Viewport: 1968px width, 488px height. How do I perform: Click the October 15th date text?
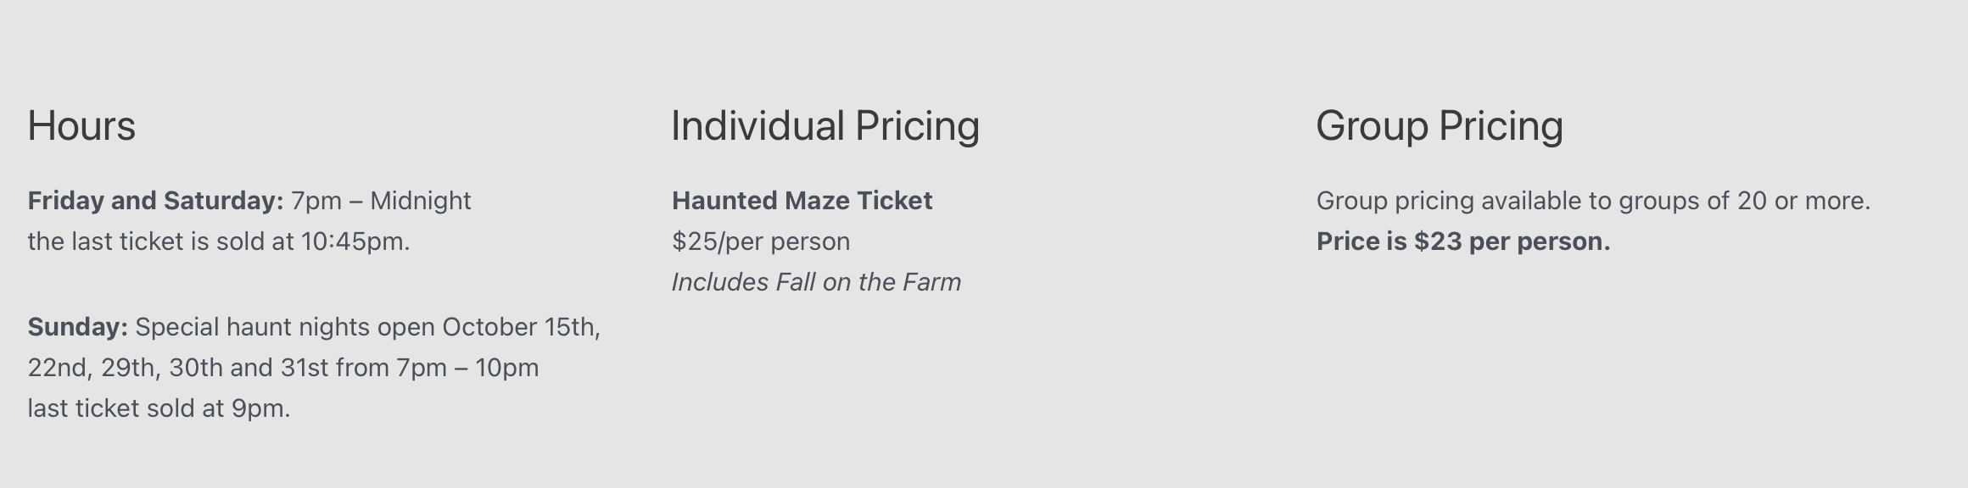pos(522,327)
